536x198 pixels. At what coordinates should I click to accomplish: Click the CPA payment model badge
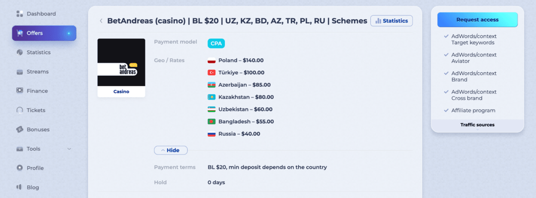(216, 43)
